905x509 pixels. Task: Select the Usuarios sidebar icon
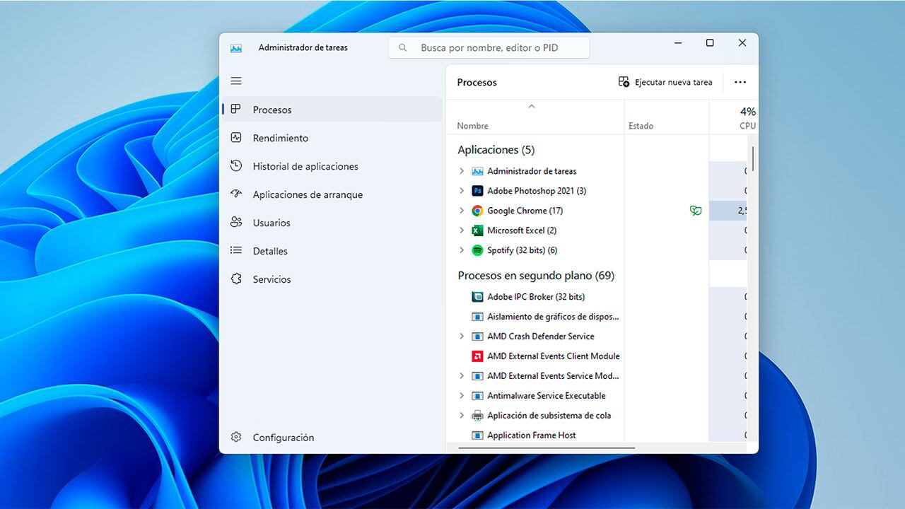tap(237, 222)
